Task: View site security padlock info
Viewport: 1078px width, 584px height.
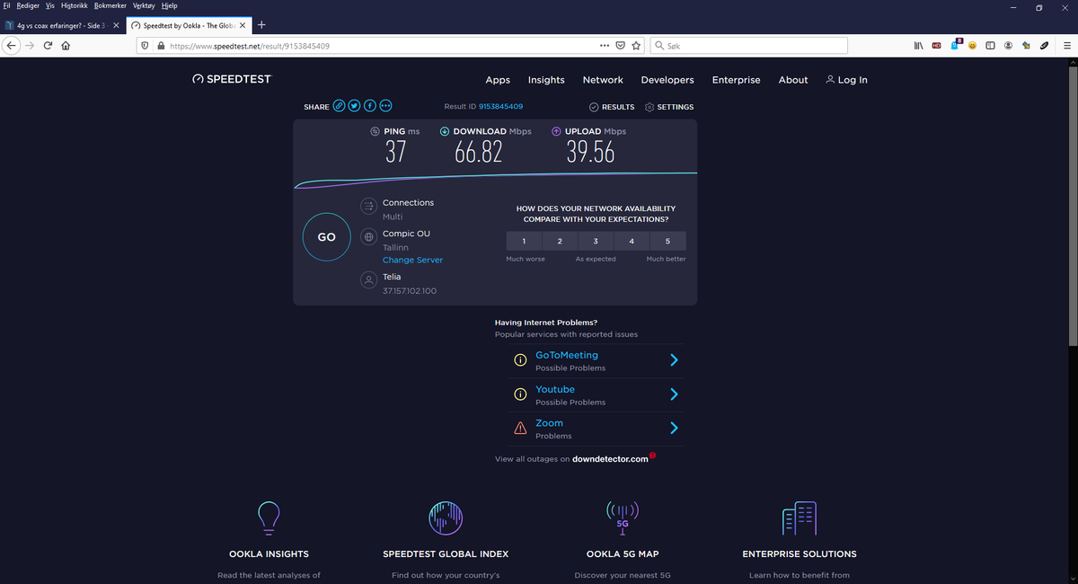Action: click(161, 45)
